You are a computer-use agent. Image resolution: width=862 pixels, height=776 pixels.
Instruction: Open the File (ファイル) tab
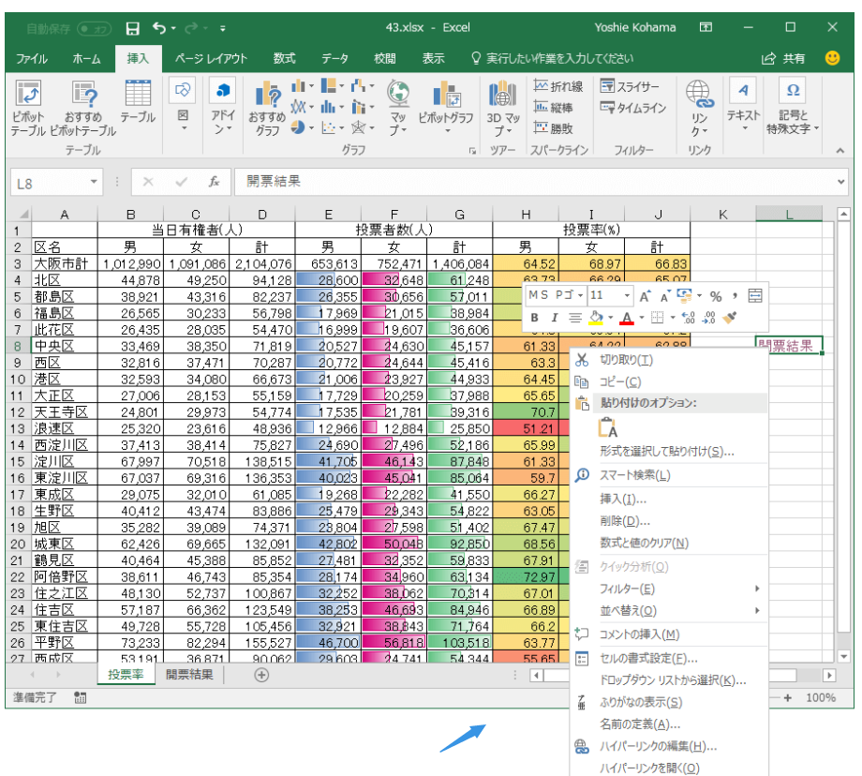coord(32,59)
